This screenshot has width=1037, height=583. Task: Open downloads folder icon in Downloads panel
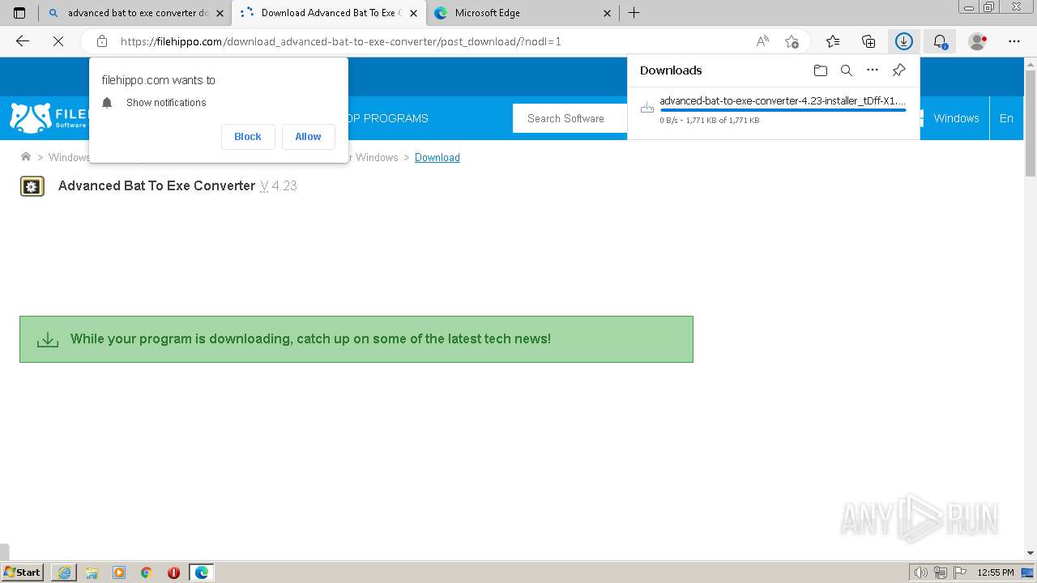[x=821, y=70]
